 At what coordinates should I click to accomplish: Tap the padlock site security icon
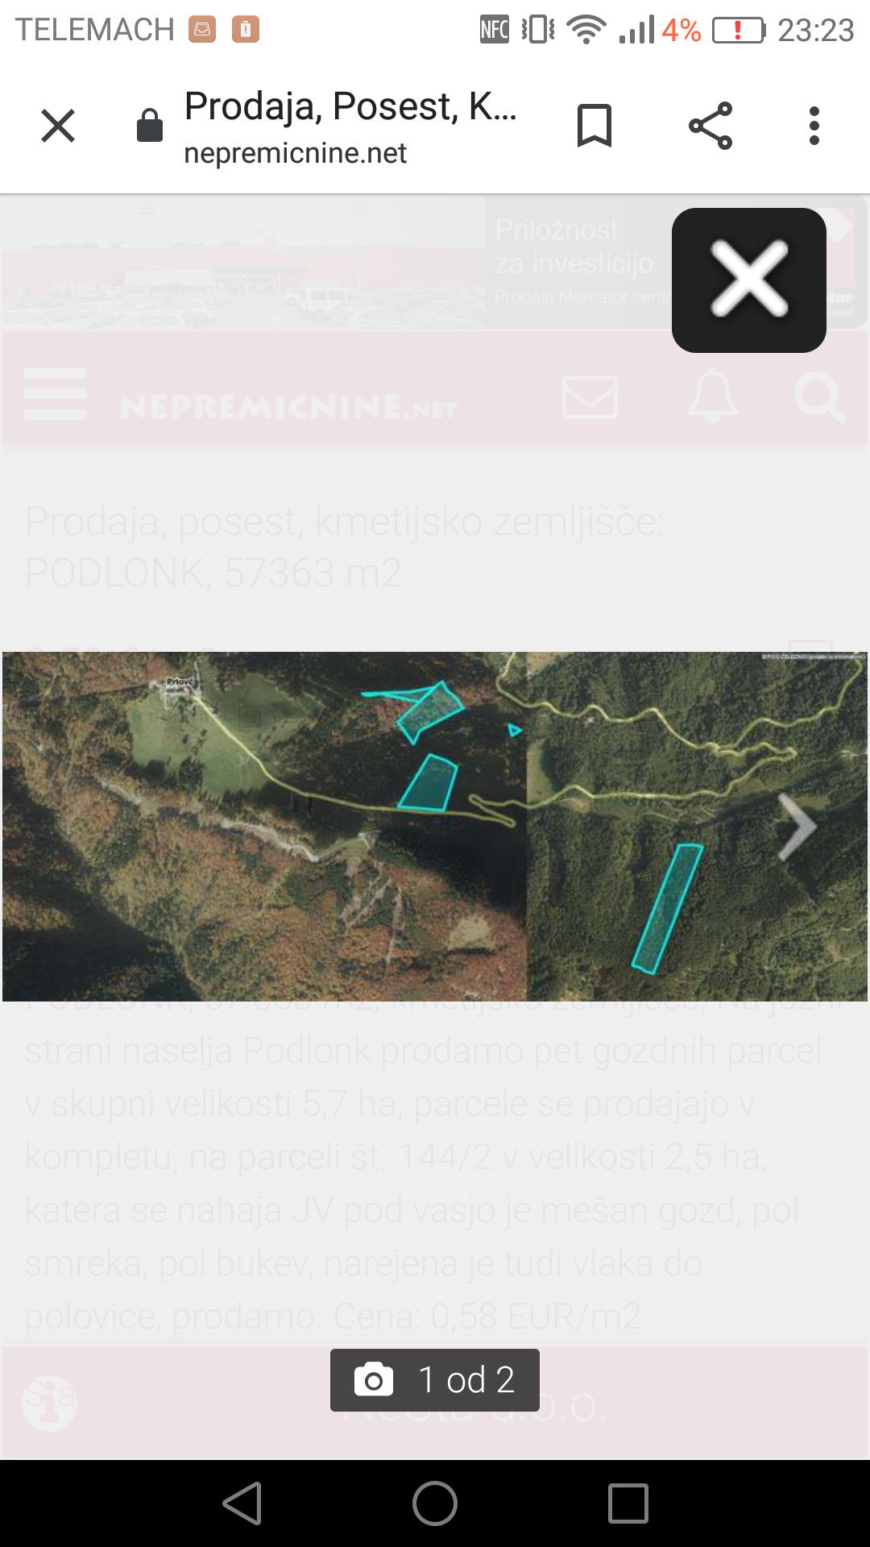pos(150,125)
